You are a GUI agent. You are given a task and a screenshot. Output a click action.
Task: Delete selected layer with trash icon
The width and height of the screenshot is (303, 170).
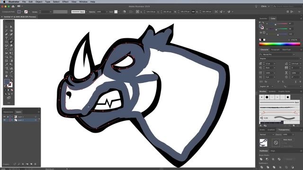point(36,164)
